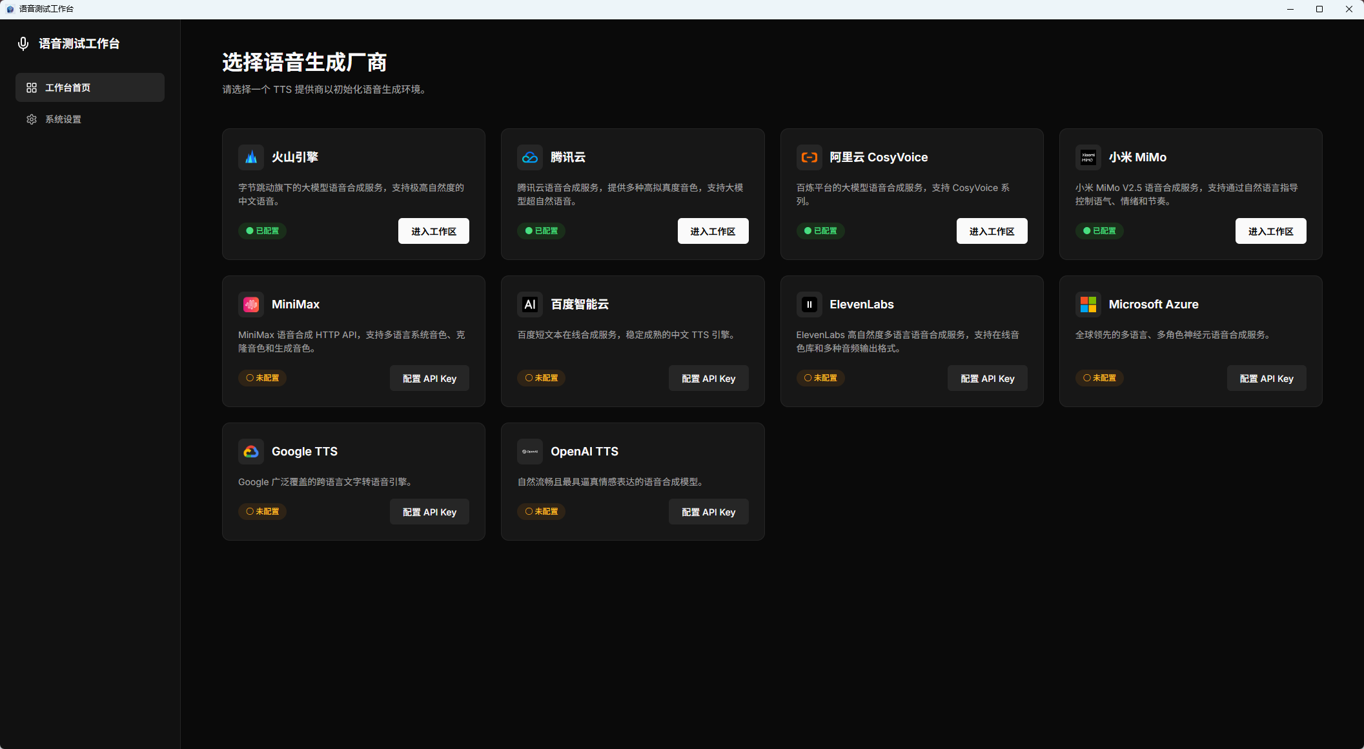Click the 已配置 badge on the 小米 MiMo card
The image size is (1364, 749).
tap(1099, 231)
